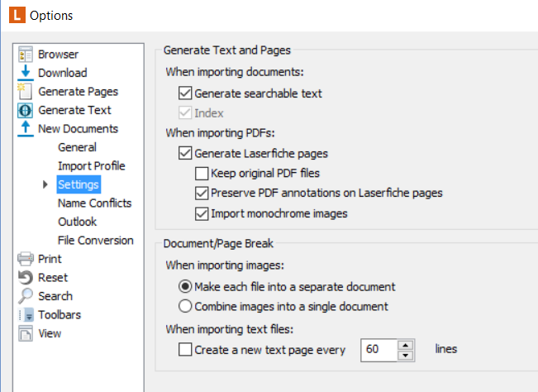Select Make each file into a separate document
This screenshot has height=392, width=538.
[x=185, y=286]
